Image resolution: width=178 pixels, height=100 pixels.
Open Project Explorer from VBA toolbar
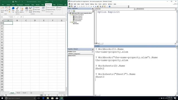[100, 6]
